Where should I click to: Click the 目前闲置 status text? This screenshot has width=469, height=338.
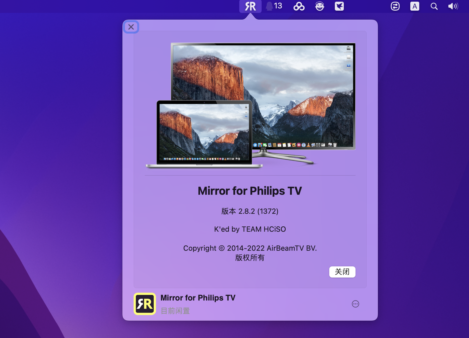[x=175, y=311]
